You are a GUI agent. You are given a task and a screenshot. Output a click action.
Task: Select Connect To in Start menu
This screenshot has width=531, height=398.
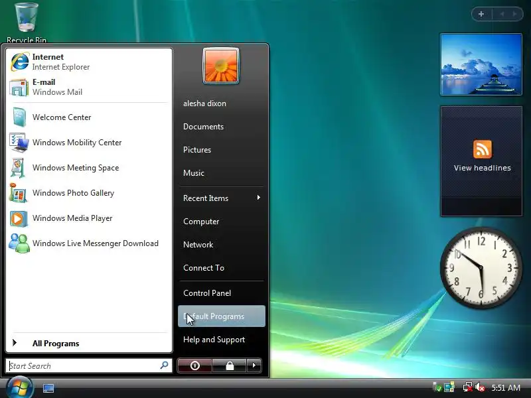(204, 268)
